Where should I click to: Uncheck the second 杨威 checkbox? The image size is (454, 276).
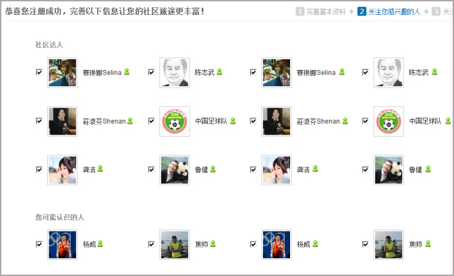[253, 244]
